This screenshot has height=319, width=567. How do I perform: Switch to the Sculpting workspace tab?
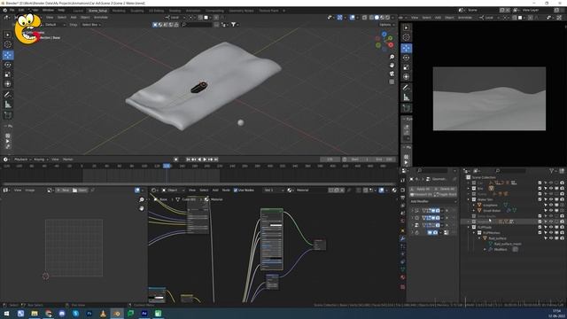click(x=137, y=11)
